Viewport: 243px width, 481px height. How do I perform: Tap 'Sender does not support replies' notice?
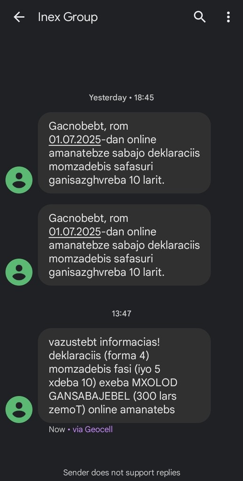point(121,473)
